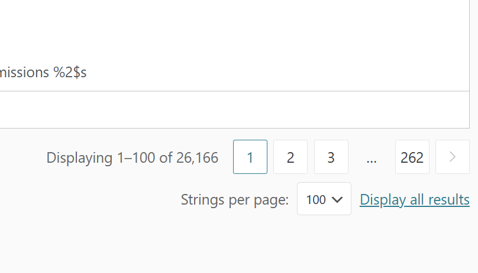The height and width of the screenshot is (273, 478).
Task: Go to the next page using the arrow
Action: (x=453, y=157)
